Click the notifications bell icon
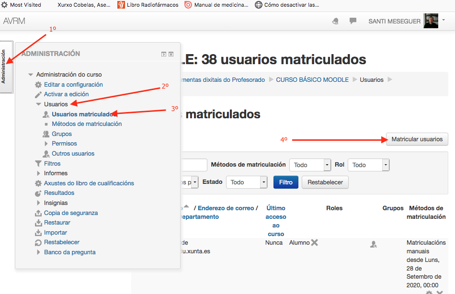The height and width of the screenshot is (294, 455). coord(335,21)
